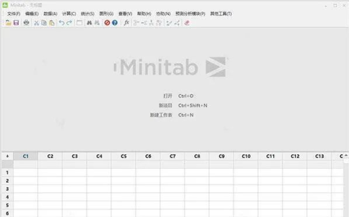Select column header C13
The width and height of the screenshot is (349, 217).
320,156
